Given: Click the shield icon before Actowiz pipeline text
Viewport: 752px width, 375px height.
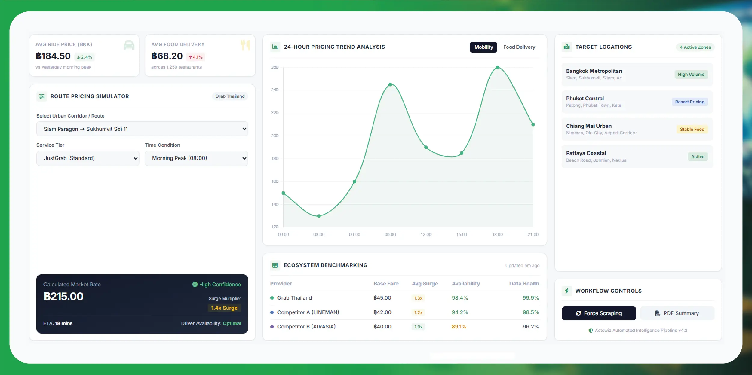Looking at the screenshot, I should coord(591,331).
